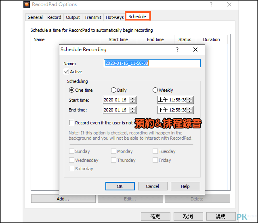Viewport: 258px width, 223px height.
Task: Open the Hot-Keys tab
Action: [115, 17]
